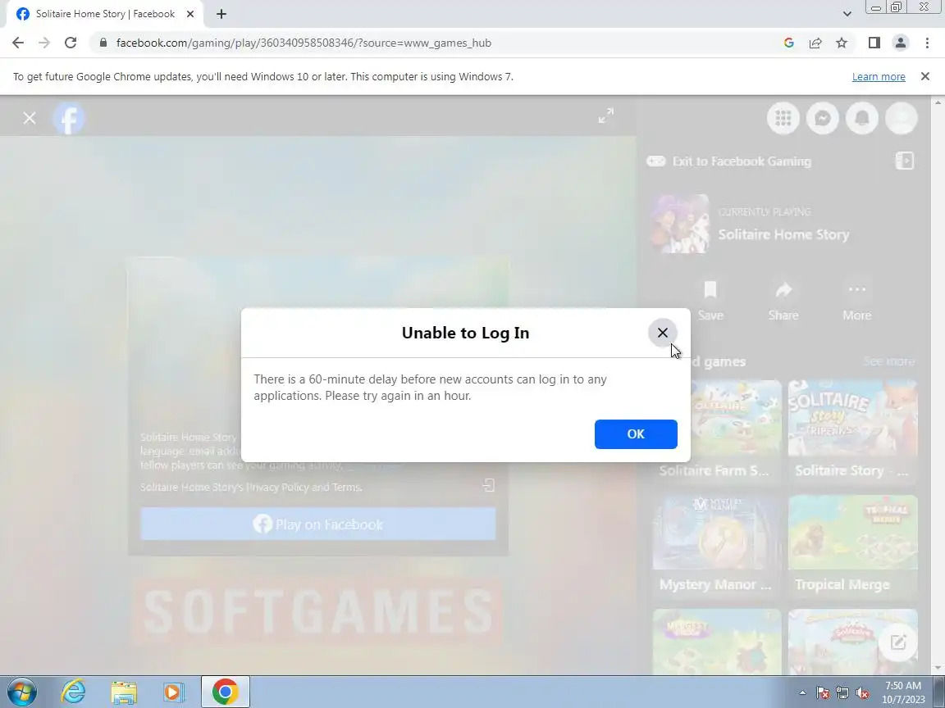Click the OK button in dialog
Viewport: 945px width, 708px height.
pos(636,434)
